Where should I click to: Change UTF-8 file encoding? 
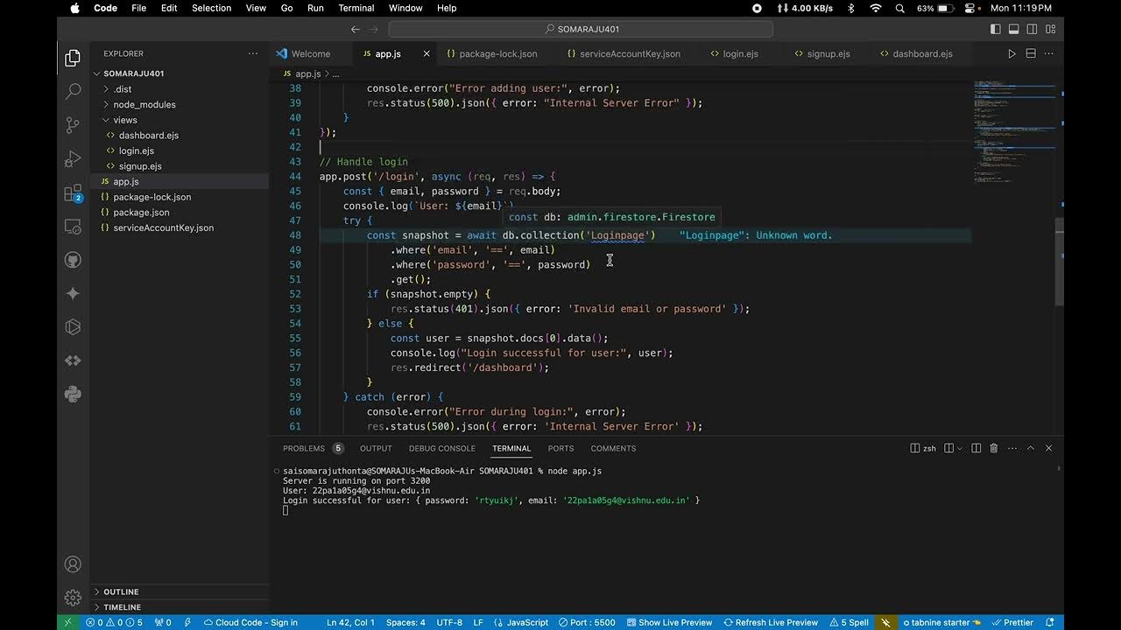tap(449, 622)
